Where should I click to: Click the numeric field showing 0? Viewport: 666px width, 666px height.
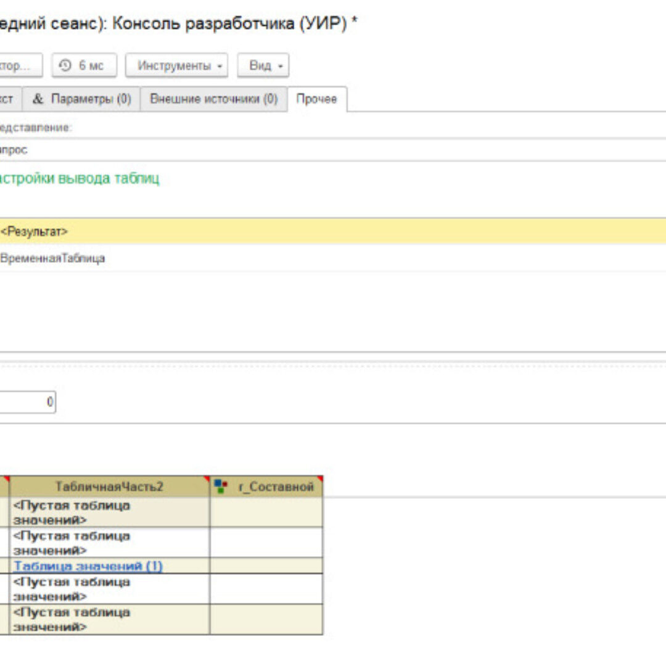pyautogui.click(x=28, y=402)
